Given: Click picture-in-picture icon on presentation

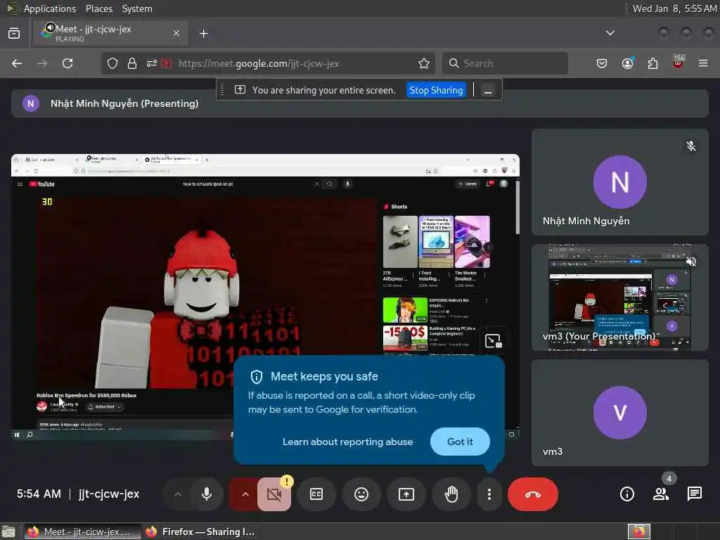Looking at the screenshot, I should (493, 341).
